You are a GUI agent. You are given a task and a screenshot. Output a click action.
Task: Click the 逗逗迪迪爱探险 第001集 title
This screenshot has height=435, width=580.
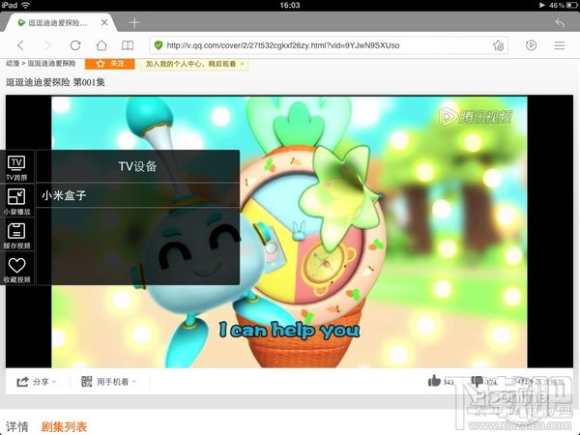point(55,82)
